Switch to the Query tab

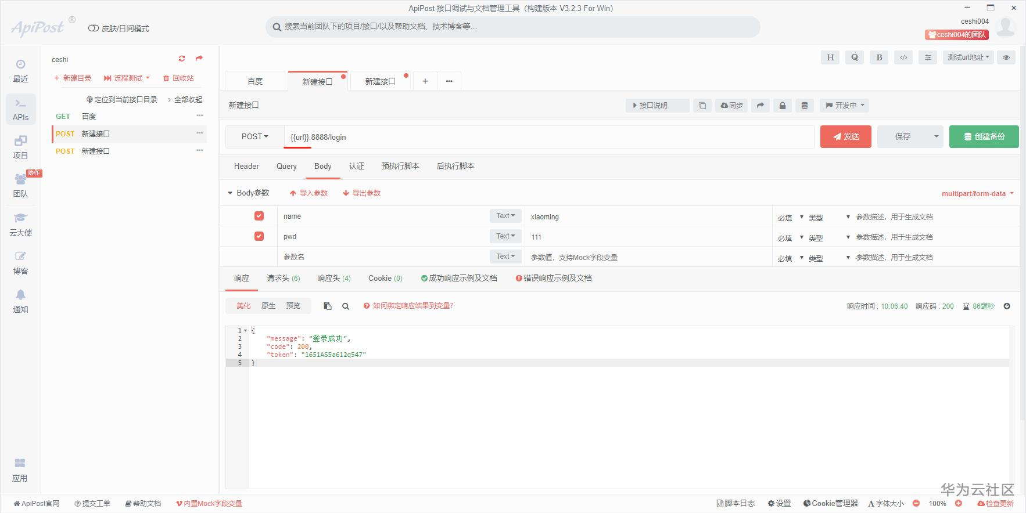point(286,167)
